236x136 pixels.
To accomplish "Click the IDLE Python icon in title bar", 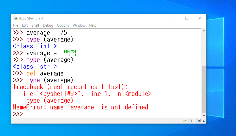I will (x=15, y=18).
